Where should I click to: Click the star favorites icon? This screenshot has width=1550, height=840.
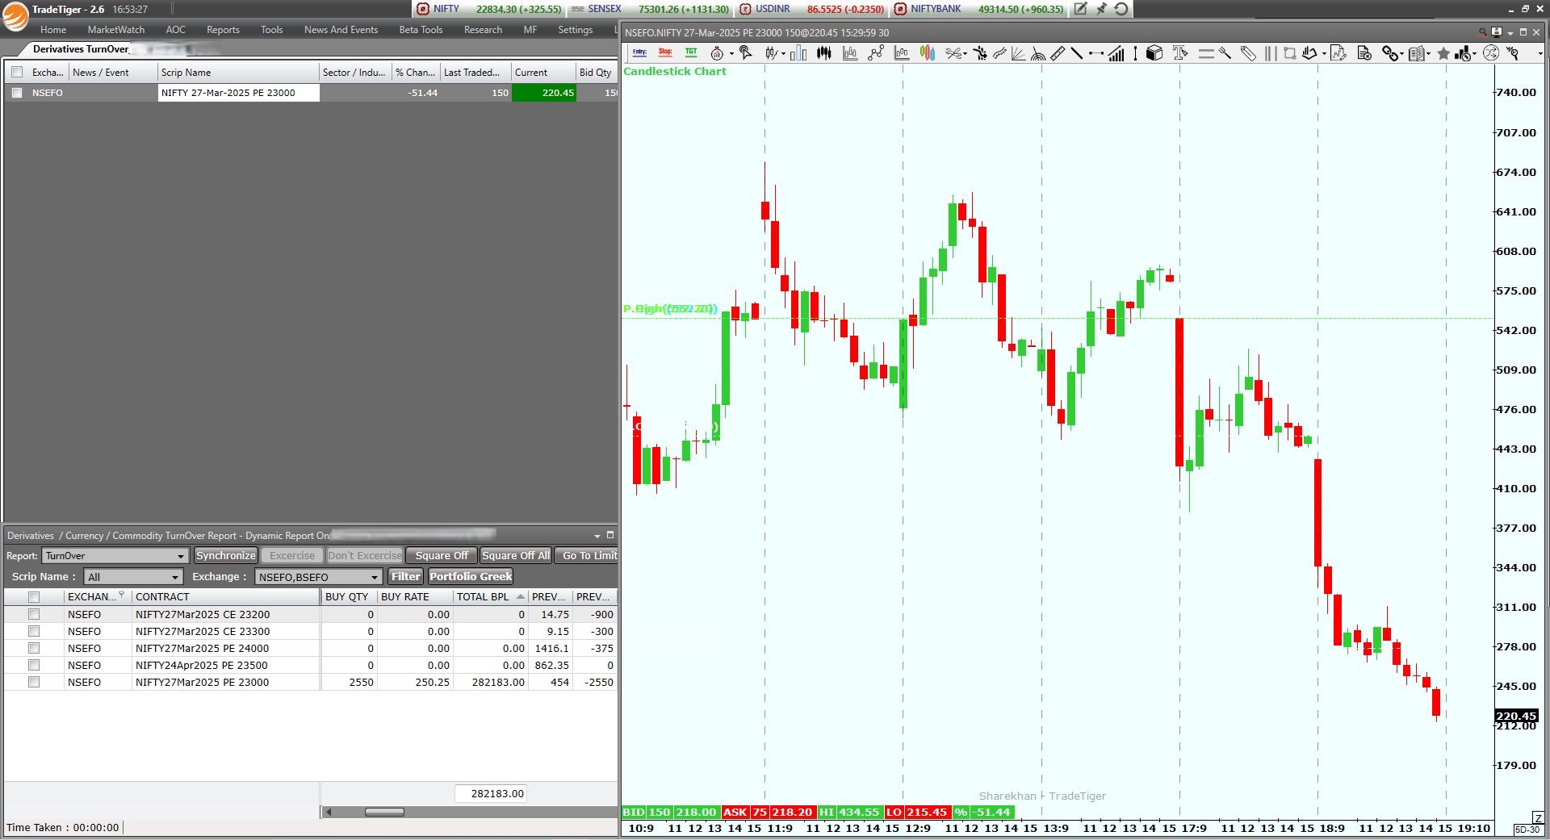pos(1443,53)
